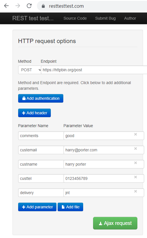
Task: Reload the page with refresh icon
Action: click(29, 6)
